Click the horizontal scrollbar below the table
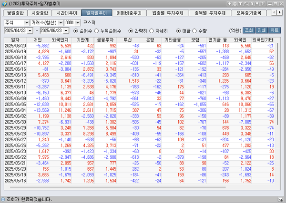286x203 pixels. [x=118, y=187]
